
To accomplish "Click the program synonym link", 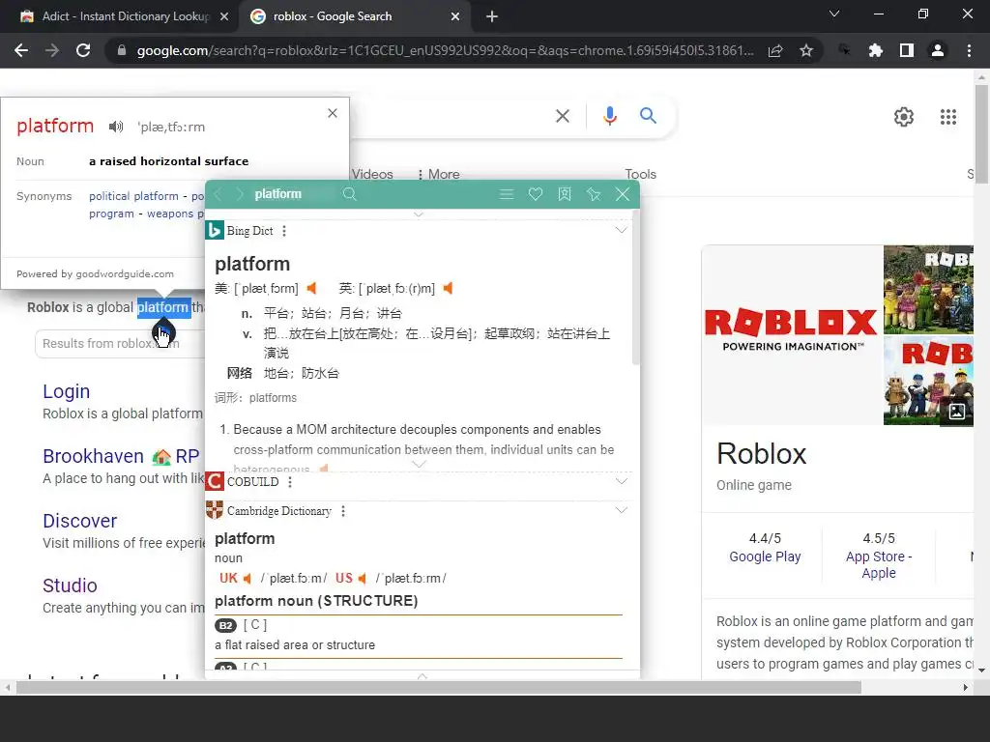I will (112, 214).
